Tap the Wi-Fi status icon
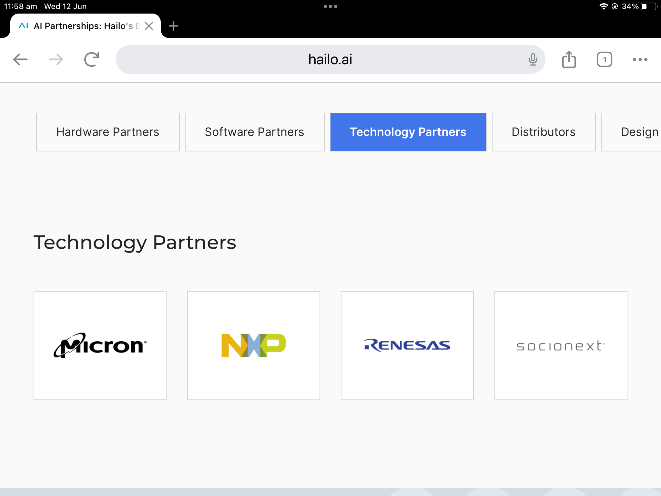 pyautogui.click(x=604, y=6)
